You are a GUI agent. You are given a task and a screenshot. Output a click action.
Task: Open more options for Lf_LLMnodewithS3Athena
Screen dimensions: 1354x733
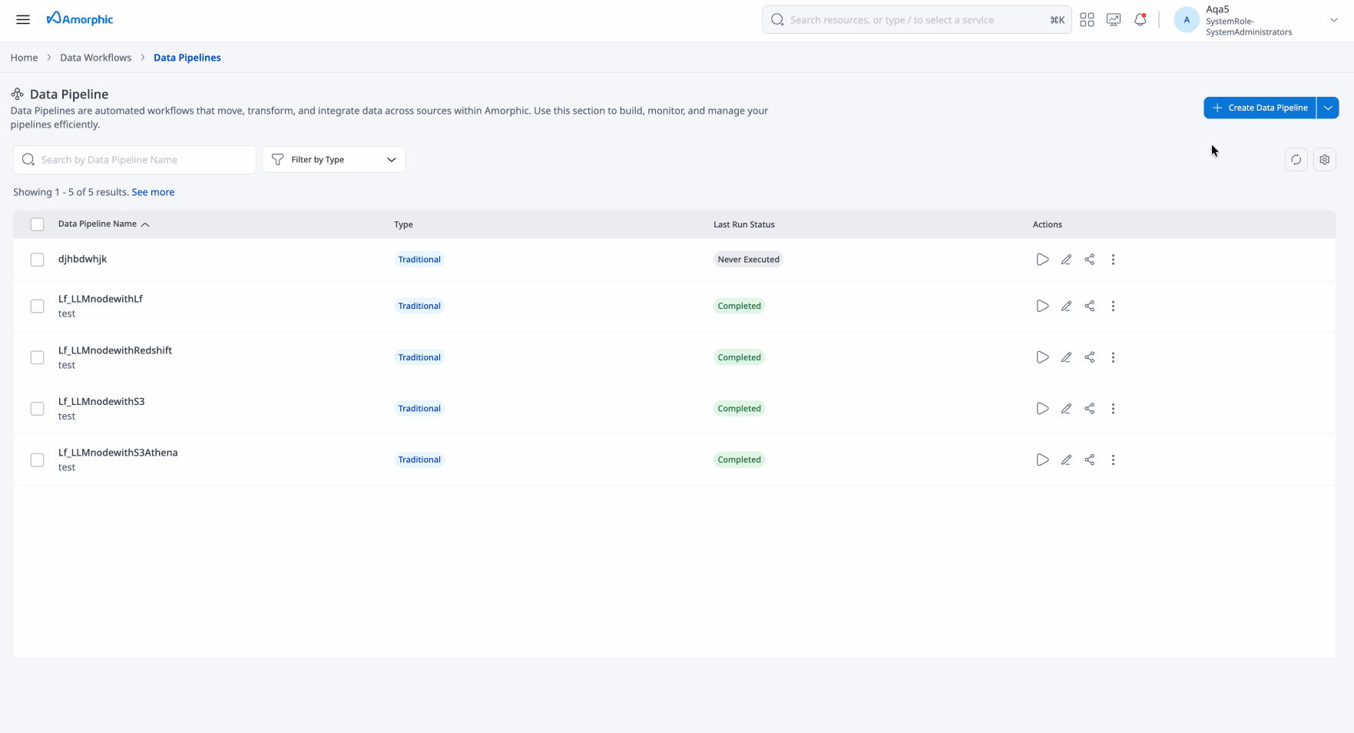click(1113, 459)
